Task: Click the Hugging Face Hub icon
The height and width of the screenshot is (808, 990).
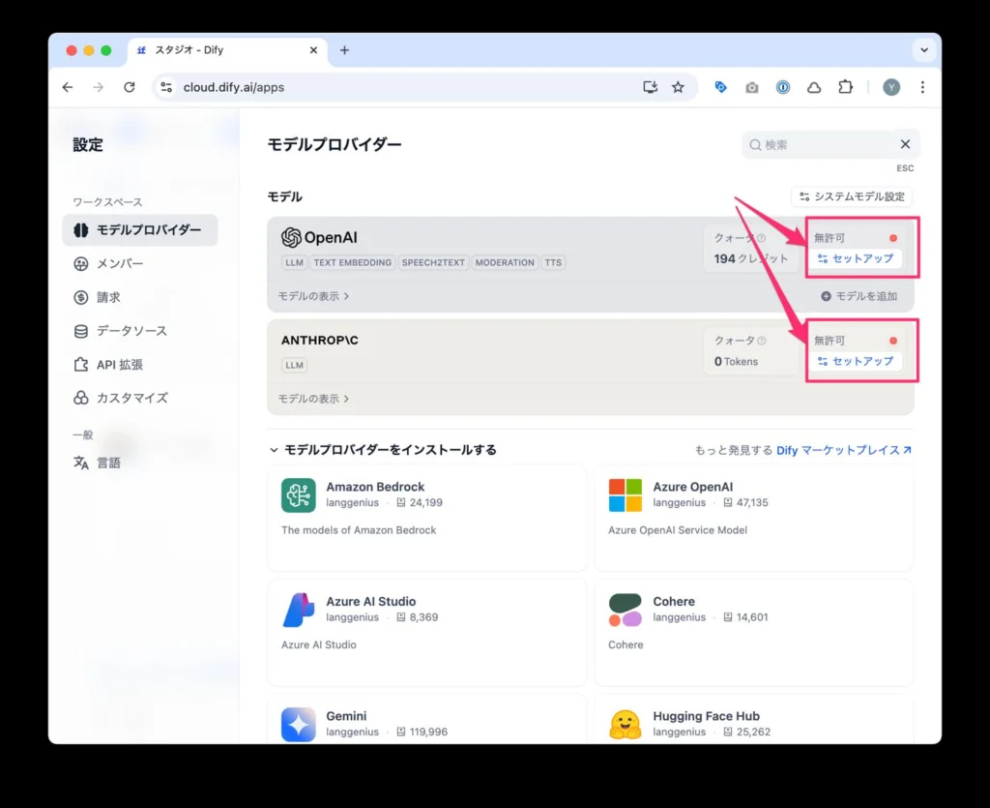Action: point(625,722)
